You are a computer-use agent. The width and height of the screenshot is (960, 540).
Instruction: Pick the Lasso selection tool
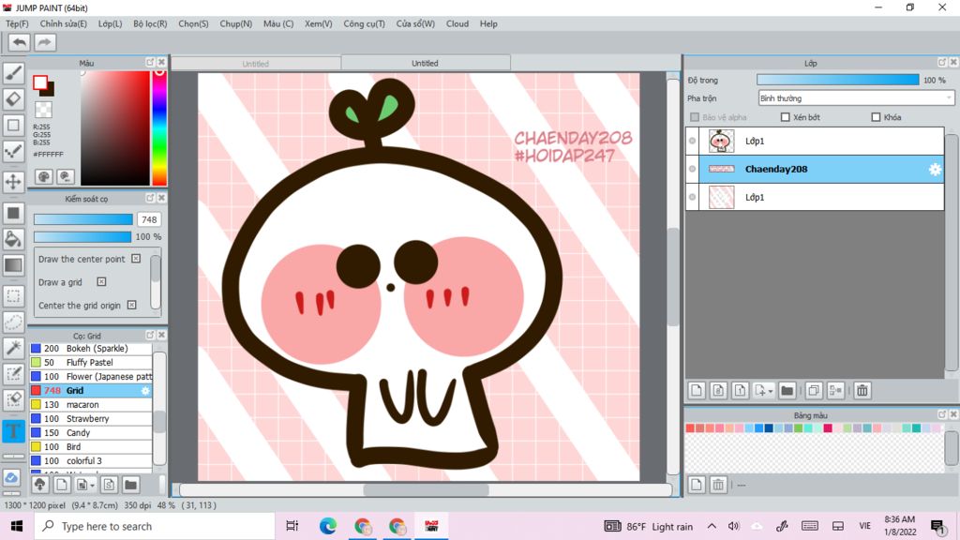[13, 322]
